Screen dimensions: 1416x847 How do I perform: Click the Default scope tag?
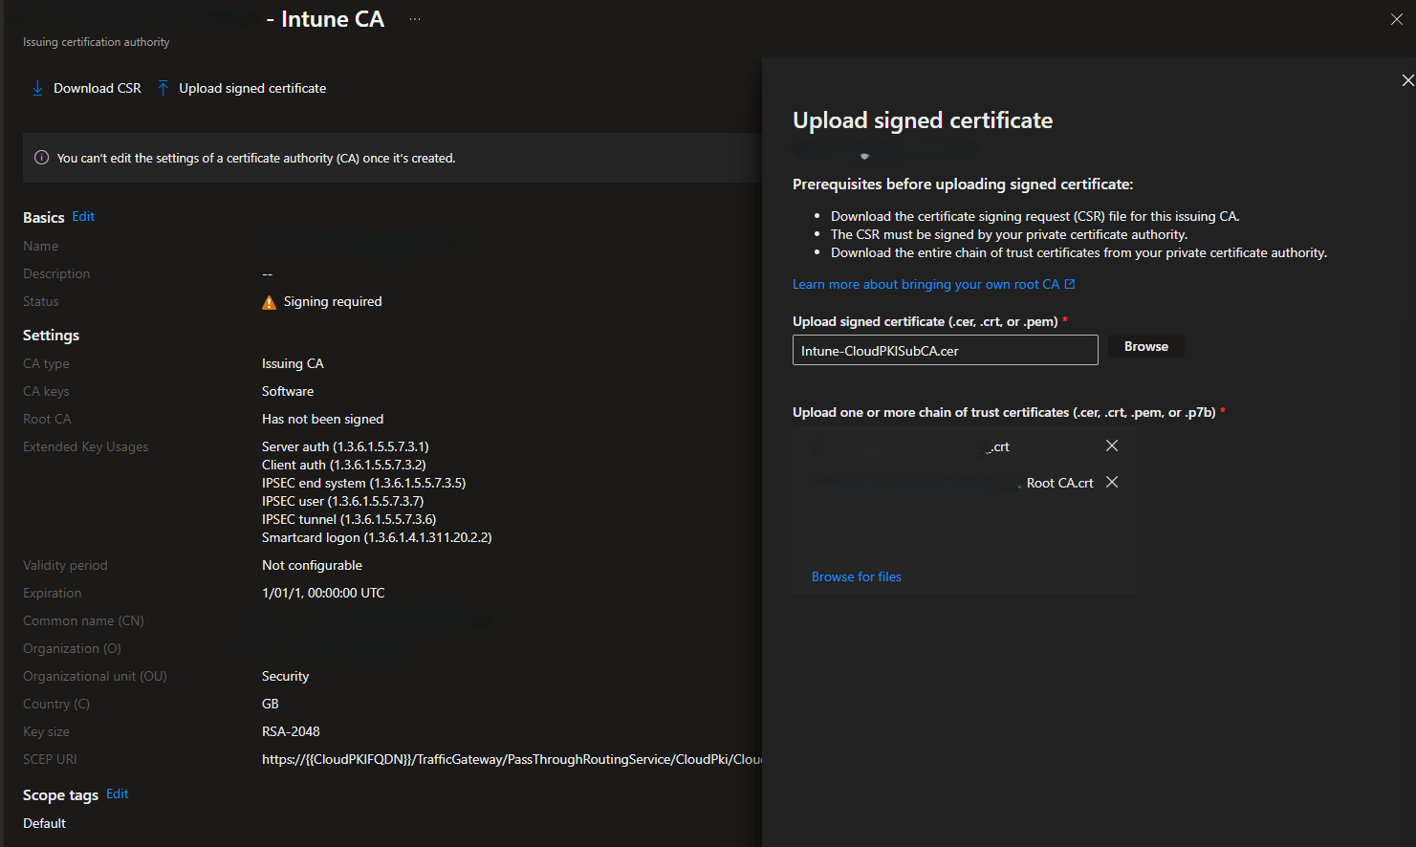pyautogui.click(x=45, y=824)
